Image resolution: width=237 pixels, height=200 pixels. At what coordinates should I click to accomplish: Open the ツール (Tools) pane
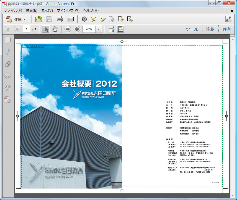pos(192,29)
